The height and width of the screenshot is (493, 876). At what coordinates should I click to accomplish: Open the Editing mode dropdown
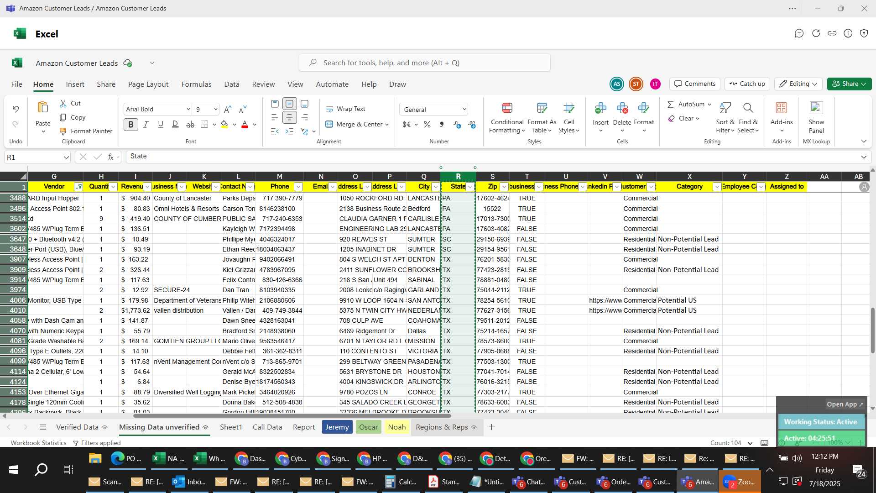798,84
